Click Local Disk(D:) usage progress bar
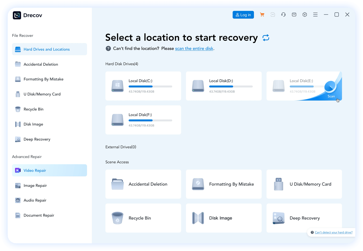 [231, 87]
